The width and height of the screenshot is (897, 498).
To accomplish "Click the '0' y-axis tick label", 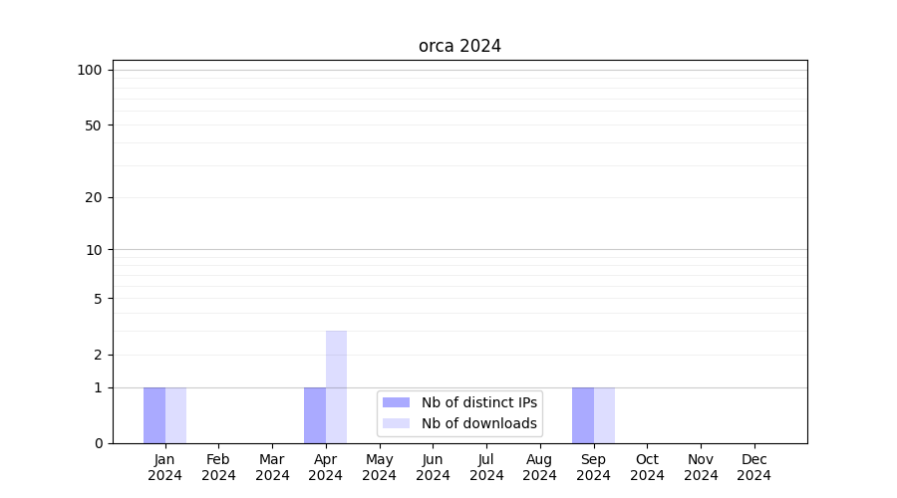I will click(x=98, y=443).
